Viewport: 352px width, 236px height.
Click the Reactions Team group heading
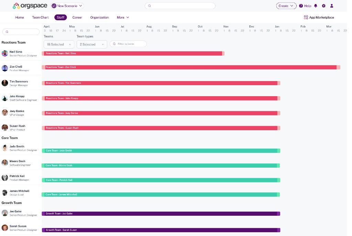click(x=13, y=42)
